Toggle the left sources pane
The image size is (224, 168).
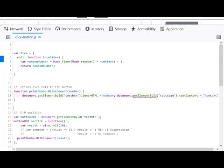[8, 37]
